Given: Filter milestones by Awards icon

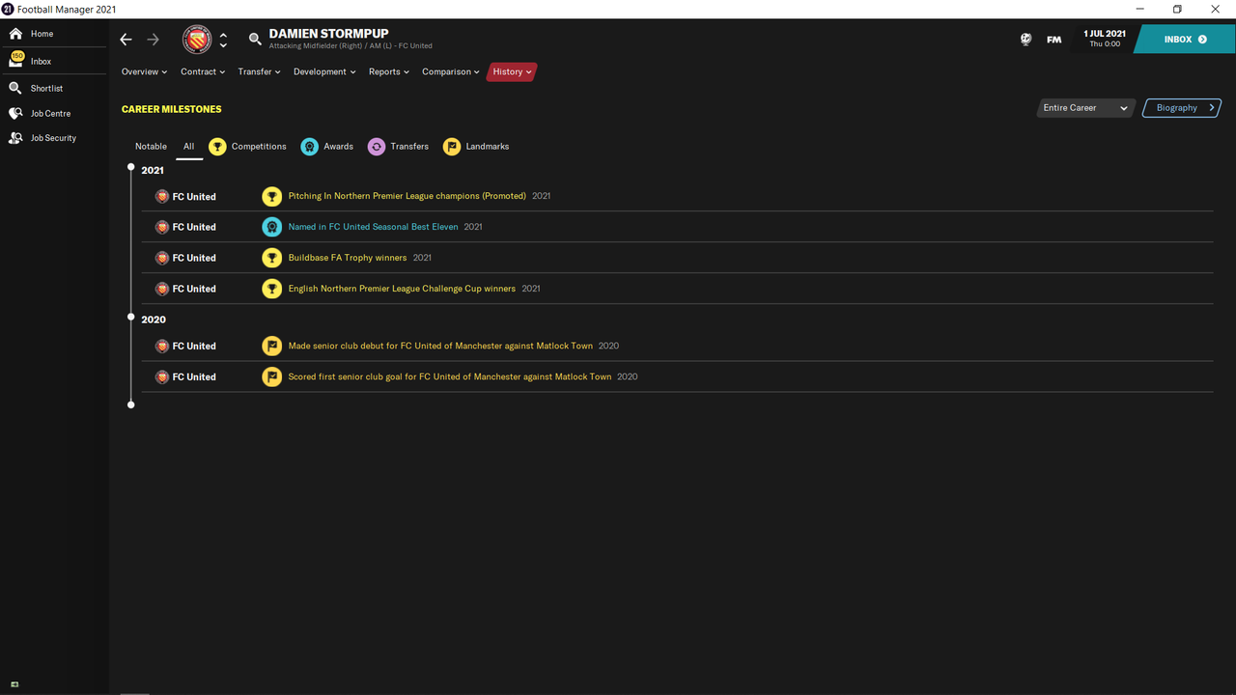Looking at the screenshot, I should [309, 147].
